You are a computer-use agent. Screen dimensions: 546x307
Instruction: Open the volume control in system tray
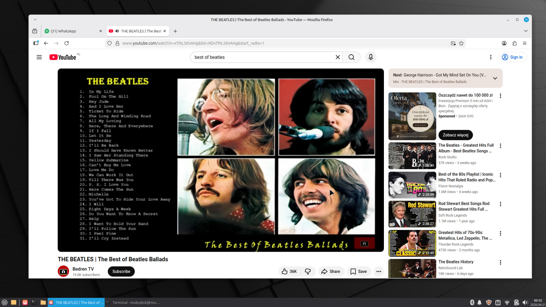click(x=525, y=303)
